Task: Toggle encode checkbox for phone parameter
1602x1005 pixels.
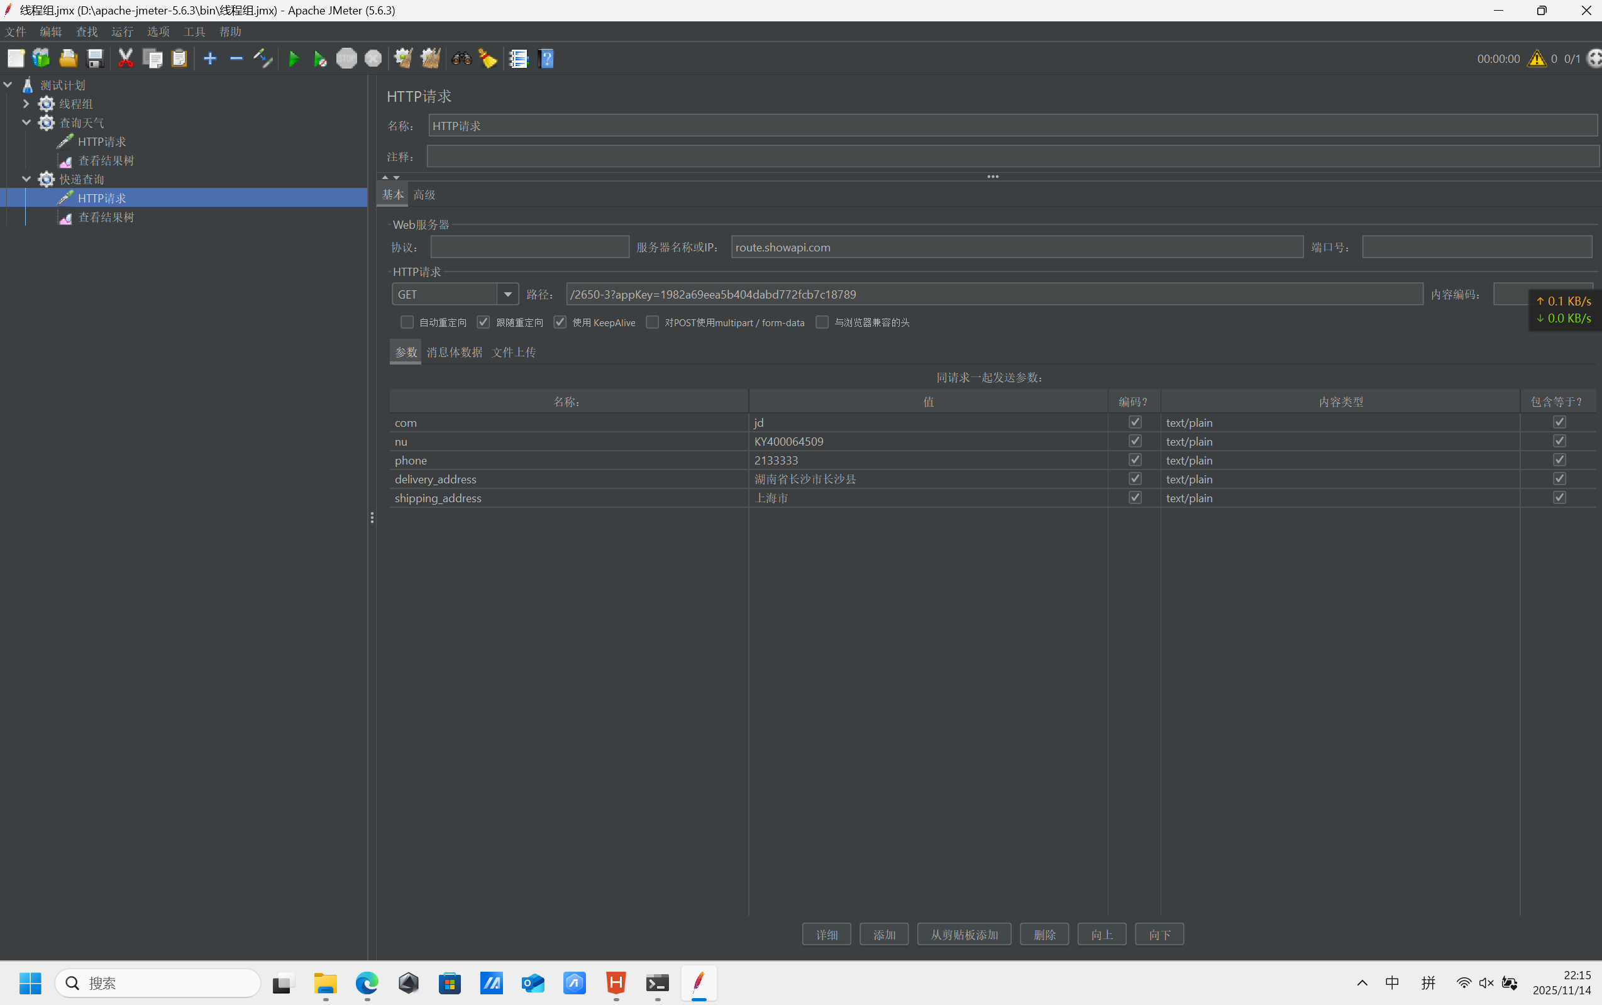Action: (1135, 460)
